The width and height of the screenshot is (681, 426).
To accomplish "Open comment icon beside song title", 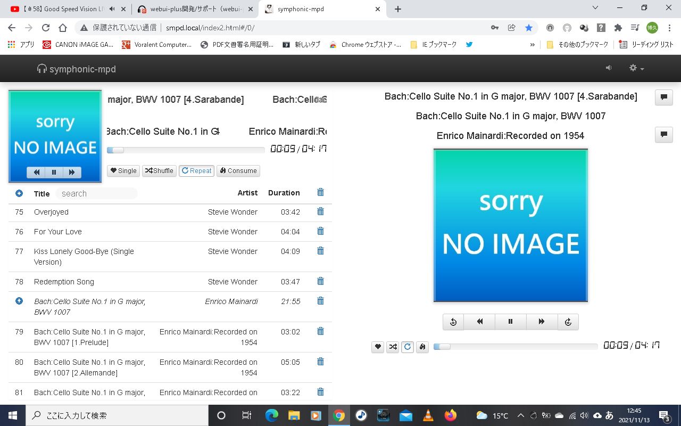I will (663, 97).
